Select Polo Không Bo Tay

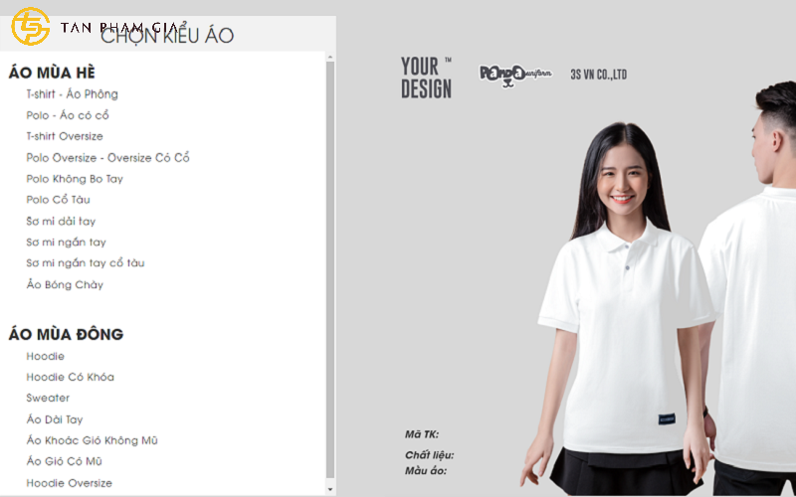75,179
